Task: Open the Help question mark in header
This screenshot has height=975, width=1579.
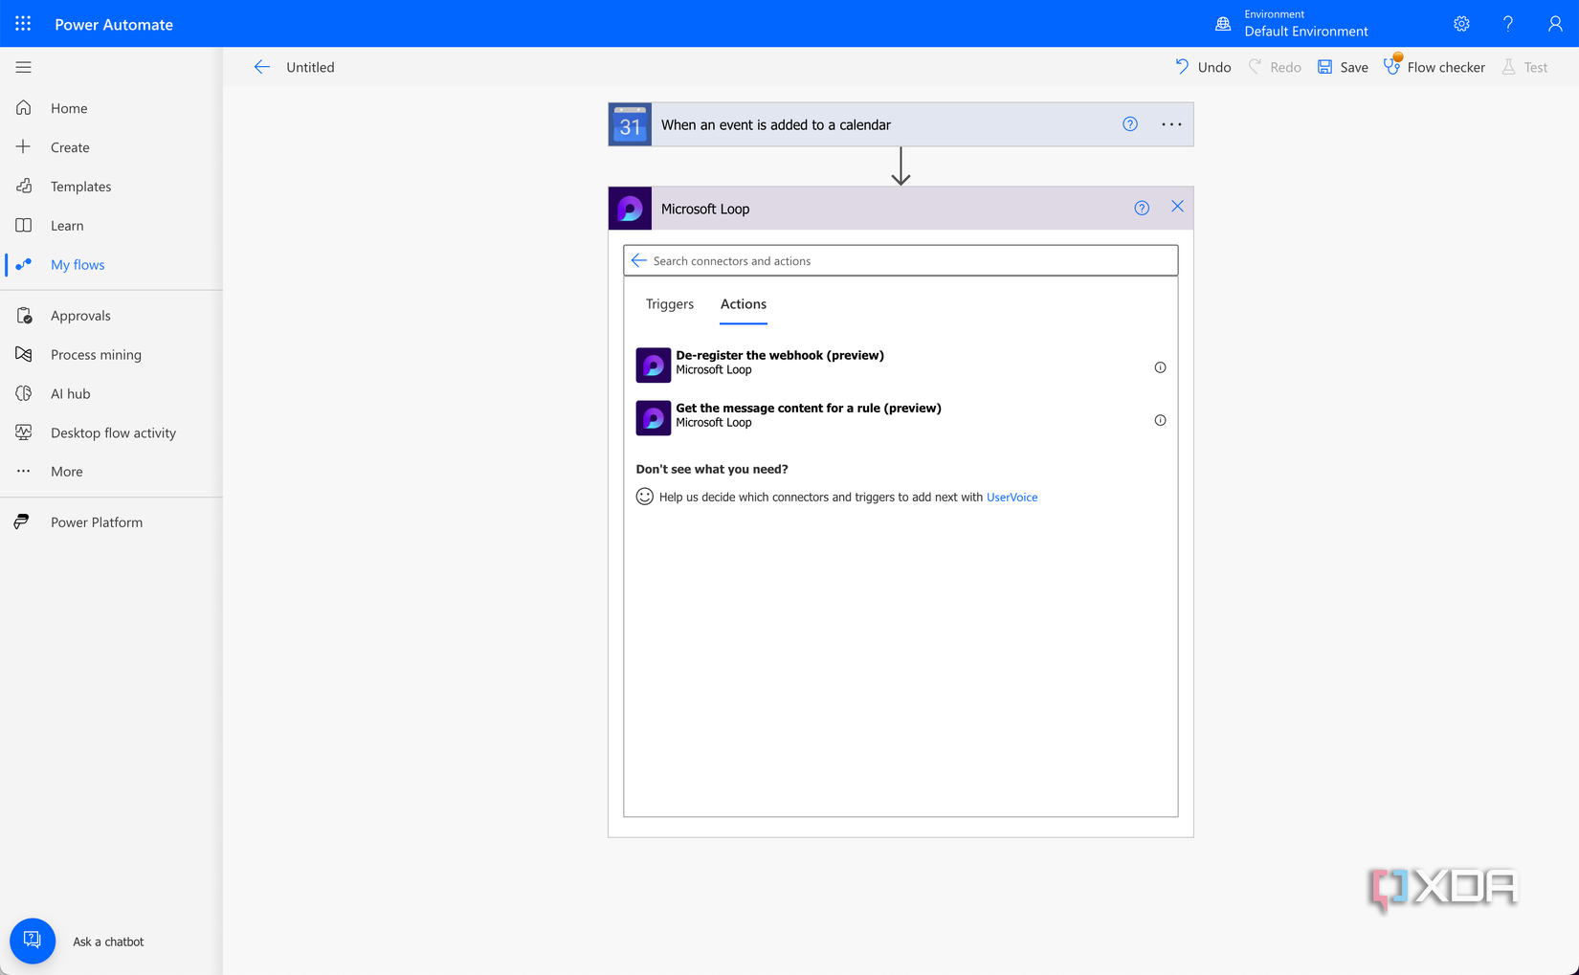Action: pos(1508,24)
